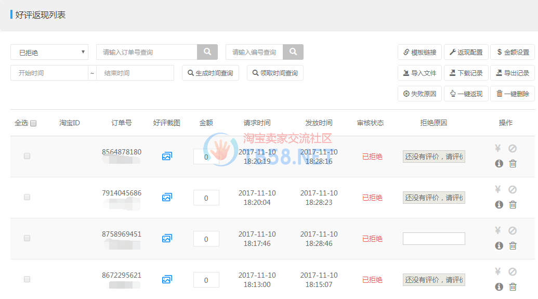
Task: Click reject icon for order 7914045686
Action: pos(513,190)
